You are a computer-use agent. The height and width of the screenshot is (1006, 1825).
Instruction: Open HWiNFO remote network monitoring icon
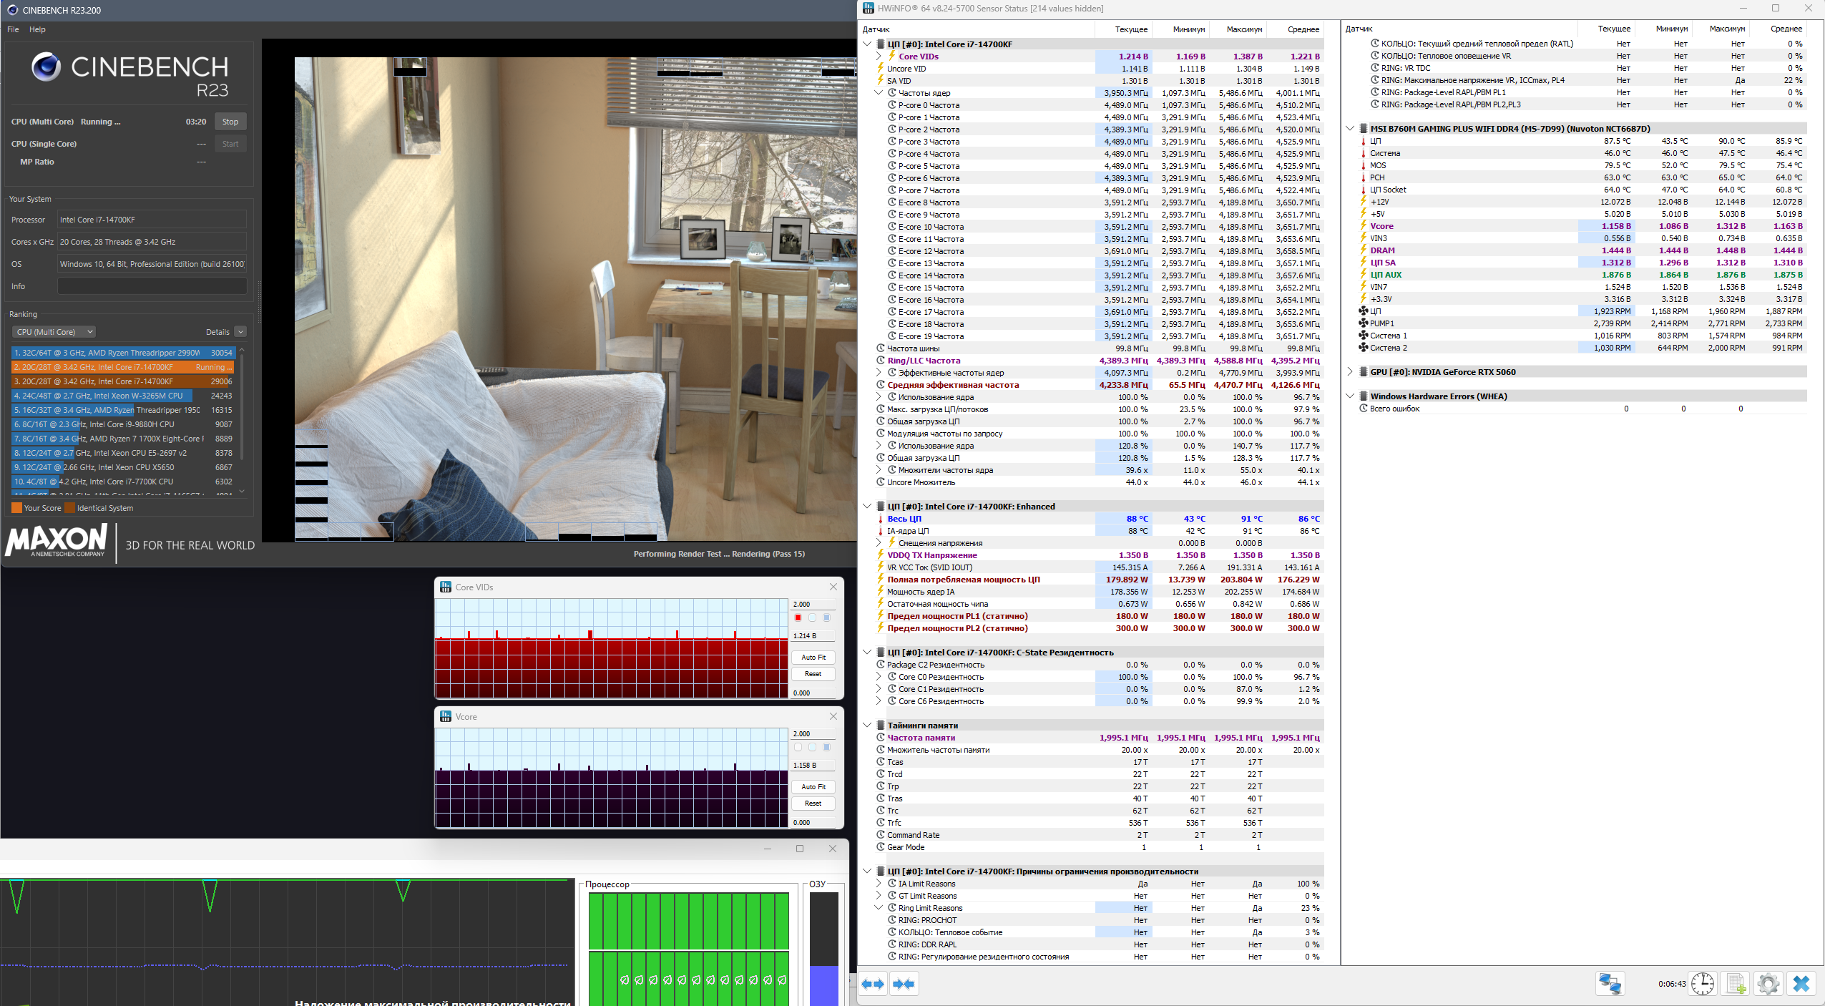[1610, 984]
